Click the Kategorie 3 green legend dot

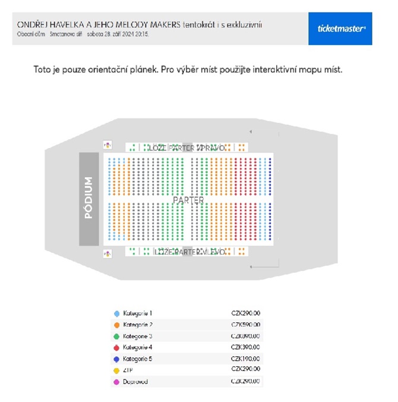coord(116,337)
